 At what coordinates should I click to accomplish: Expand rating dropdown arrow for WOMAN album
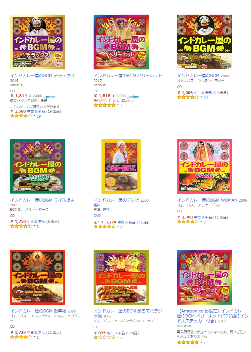pyautogui.click(x=201, y=222)
